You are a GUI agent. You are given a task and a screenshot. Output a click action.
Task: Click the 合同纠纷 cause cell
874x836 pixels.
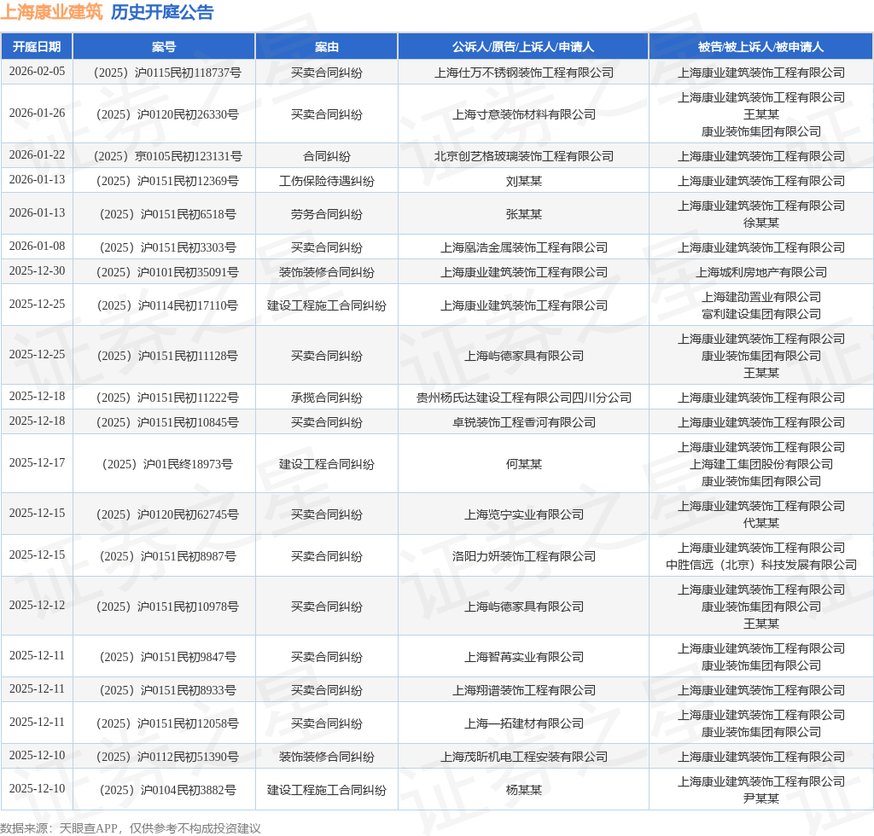[327, 156]
